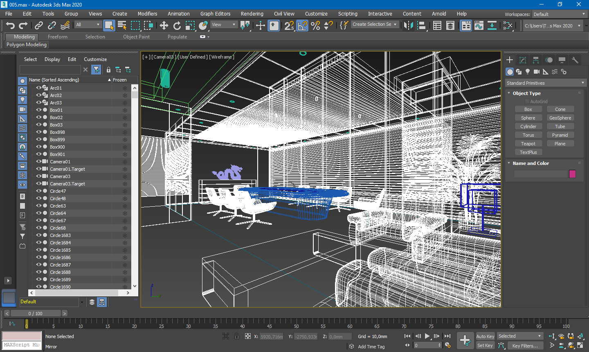
Task: Expand the Workspaces Default dropdown
Action: pos(560,14)
